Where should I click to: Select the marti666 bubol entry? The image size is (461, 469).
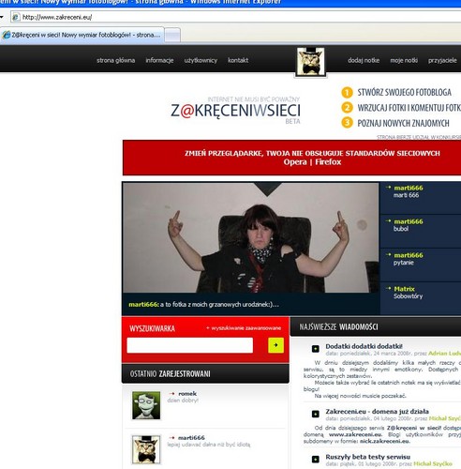(x=421, y=232)
